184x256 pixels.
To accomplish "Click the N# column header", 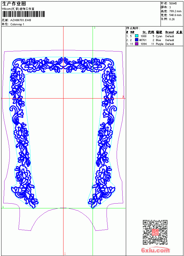I will click(x=132, y=32).
